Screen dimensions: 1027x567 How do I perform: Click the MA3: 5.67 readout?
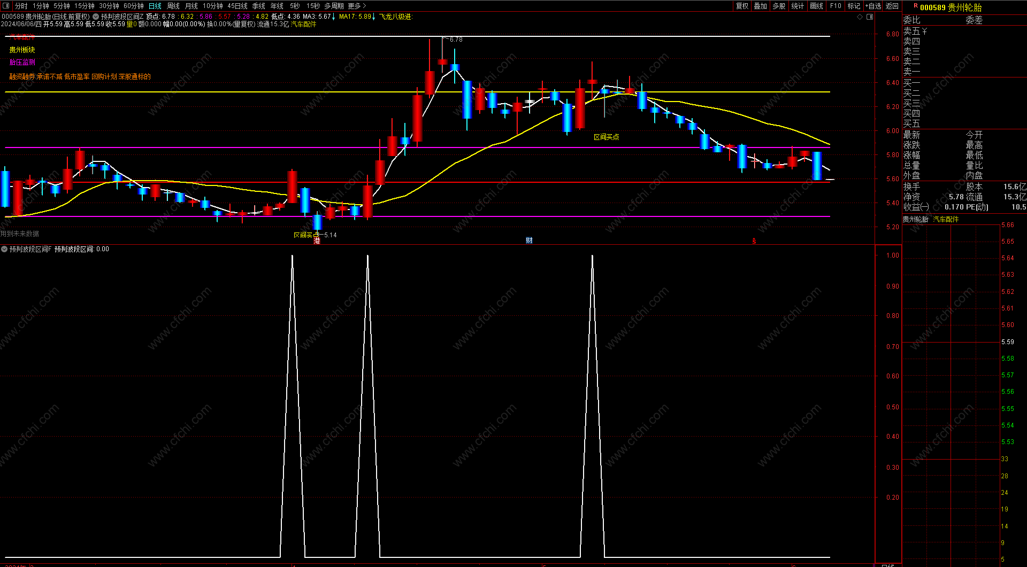(319, 17)
